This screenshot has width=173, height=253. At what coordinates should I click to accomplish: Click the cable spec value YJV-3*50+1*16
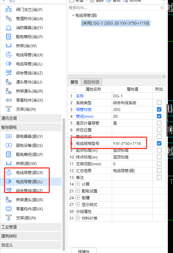[x=132, y=143]
